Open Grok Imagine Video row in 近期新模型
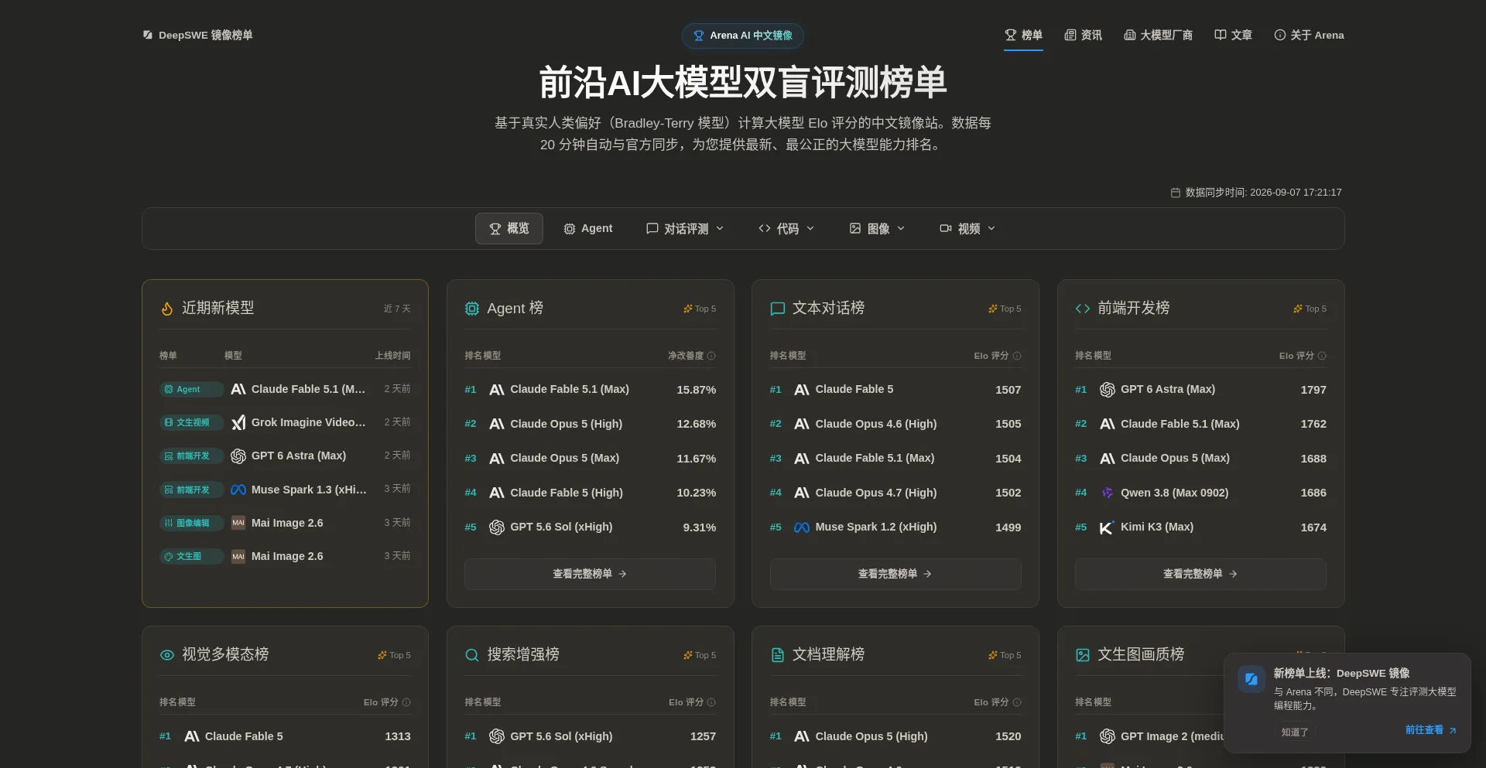The height and width of the screenshot is (768, 1486). point(285,422)
